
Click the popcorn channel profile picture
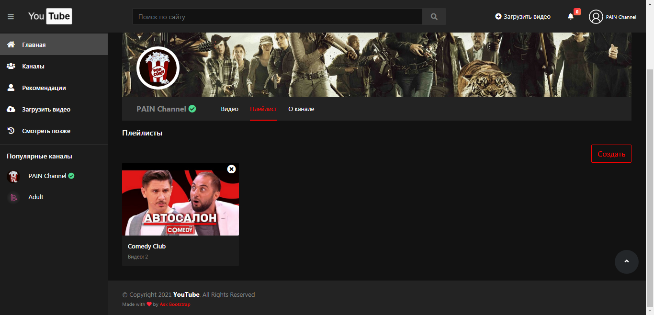coord(158,68)
